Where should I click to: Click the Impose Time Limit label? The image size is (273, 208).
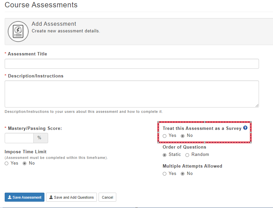tap(26, 152)
